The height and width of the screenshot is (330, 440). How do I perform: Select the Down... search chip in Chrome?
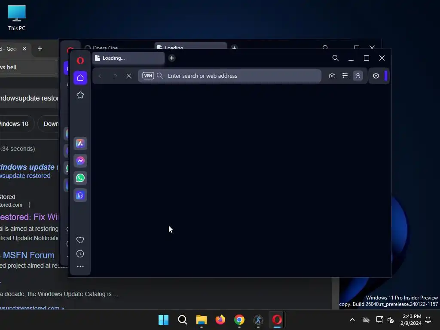pos(48,124)
